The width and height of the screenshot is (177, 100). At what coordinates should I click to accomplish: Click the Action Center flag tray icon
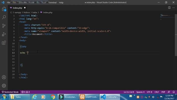161,97
